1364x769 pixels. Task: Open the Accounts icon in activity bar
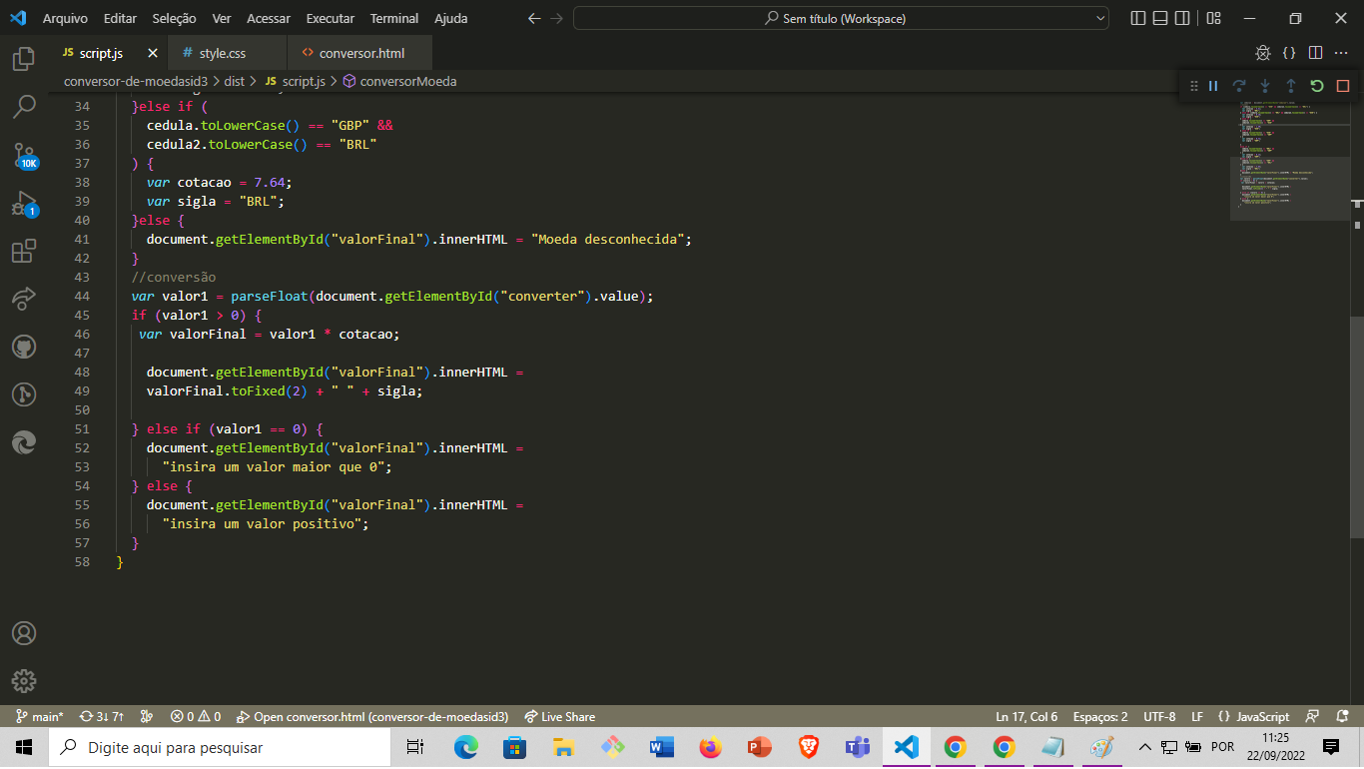pos(24,633)
